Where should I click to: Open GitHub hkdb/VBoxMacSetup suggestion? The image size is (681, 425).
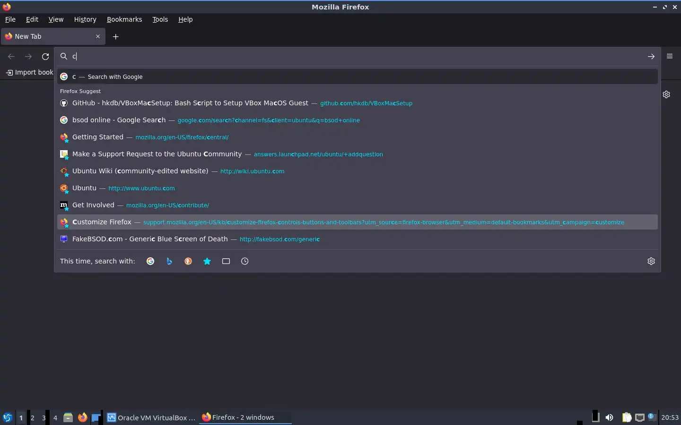(357, 103)
